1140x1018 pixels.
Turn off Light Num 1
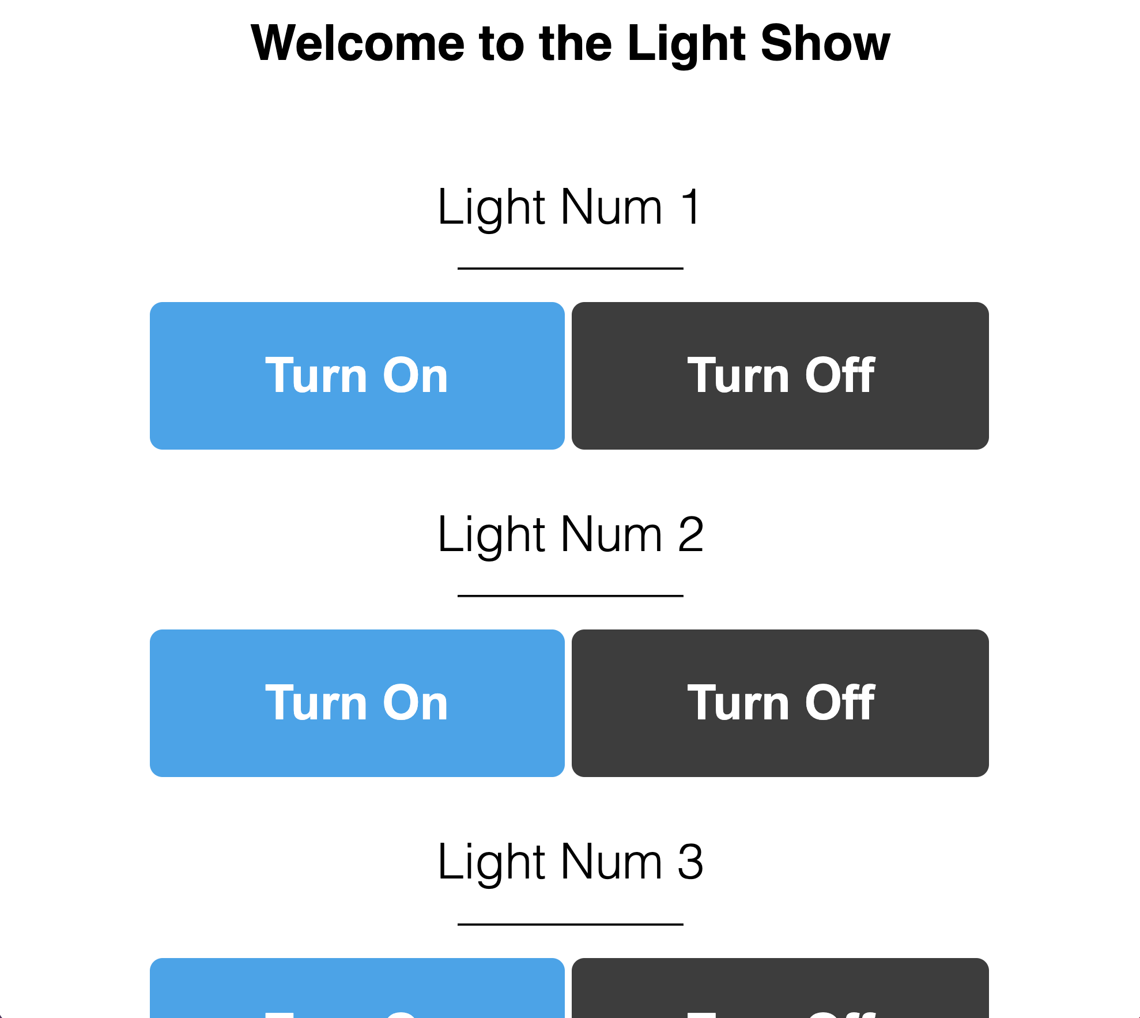(x=780, y=375)
